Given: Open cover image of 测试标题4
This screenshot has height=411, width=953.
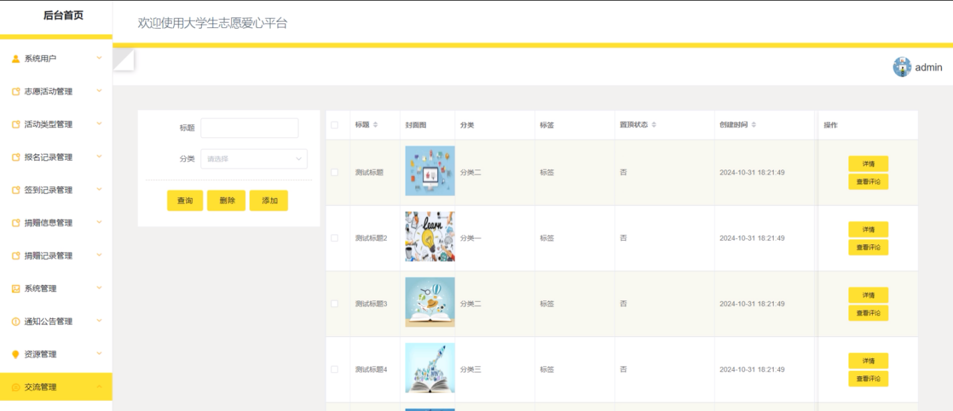Looking at the screenshot, I should pos(430,368).
